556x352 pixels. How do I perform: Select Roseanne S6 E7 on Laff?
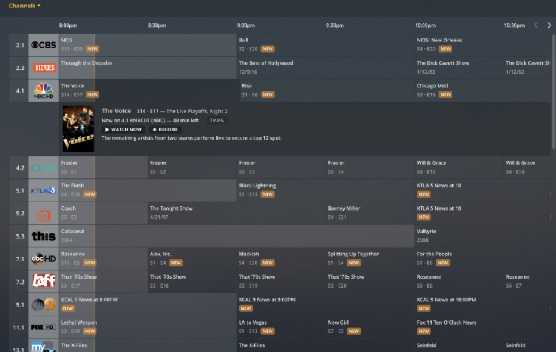tap(527, 282)
